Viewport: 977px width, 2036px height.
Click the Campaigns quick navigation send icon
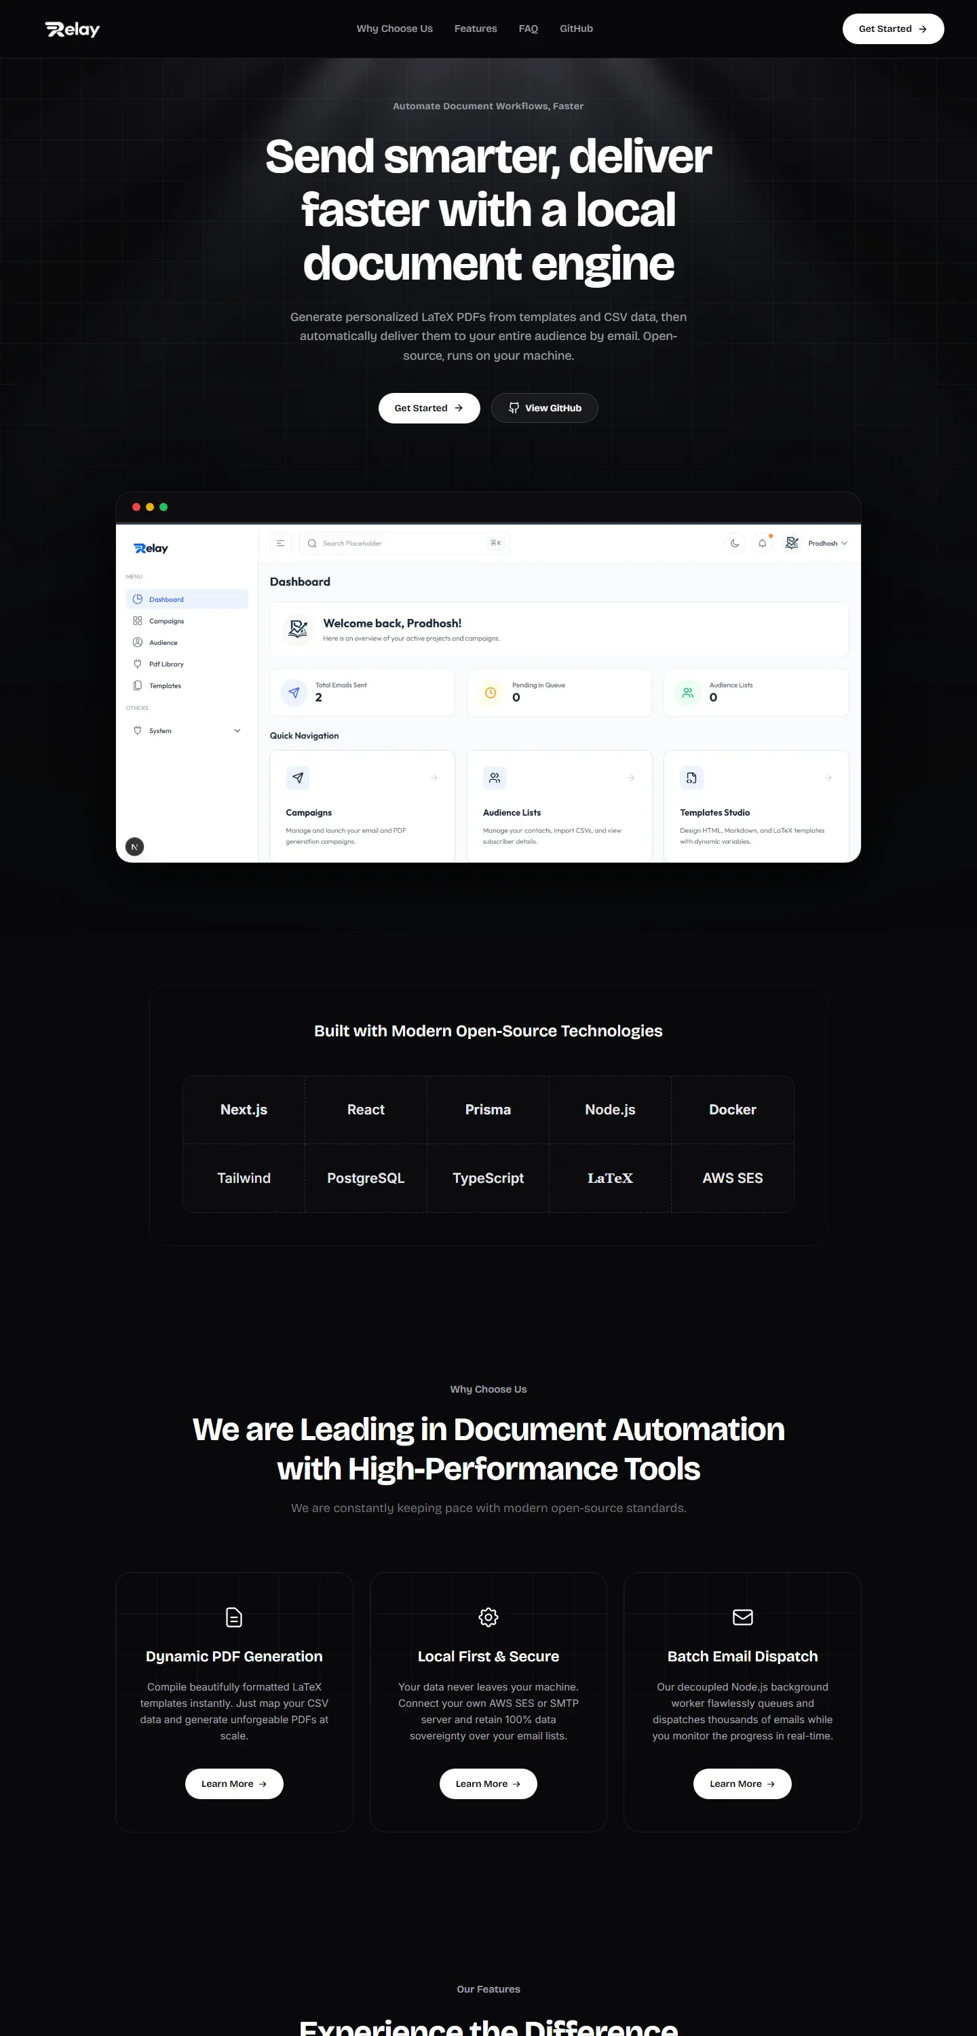pyautogui.click(x=298, y=778)
